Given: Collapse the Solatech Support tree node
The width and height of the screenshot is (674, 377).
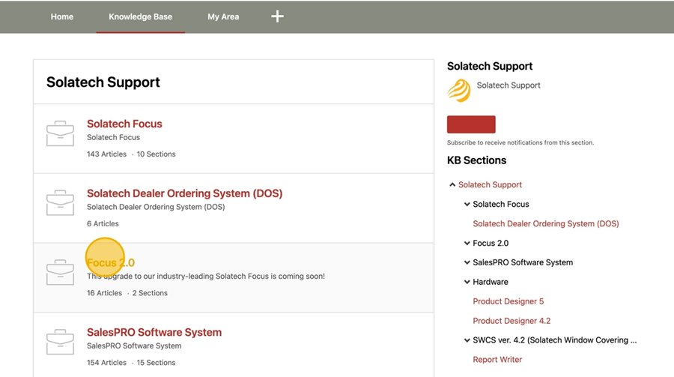Looking at the screenshot, I should [x=452, y=184].
